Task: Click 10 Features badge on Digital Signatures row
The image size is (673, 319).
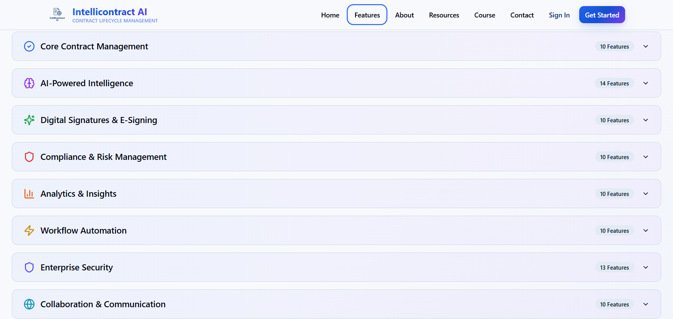Action: point(615,120)
